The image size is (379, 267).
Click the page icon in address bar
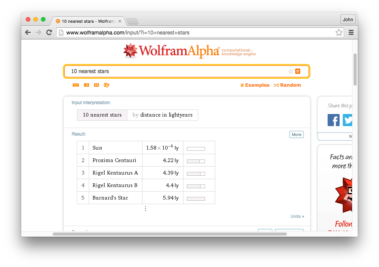pos(61,32)
